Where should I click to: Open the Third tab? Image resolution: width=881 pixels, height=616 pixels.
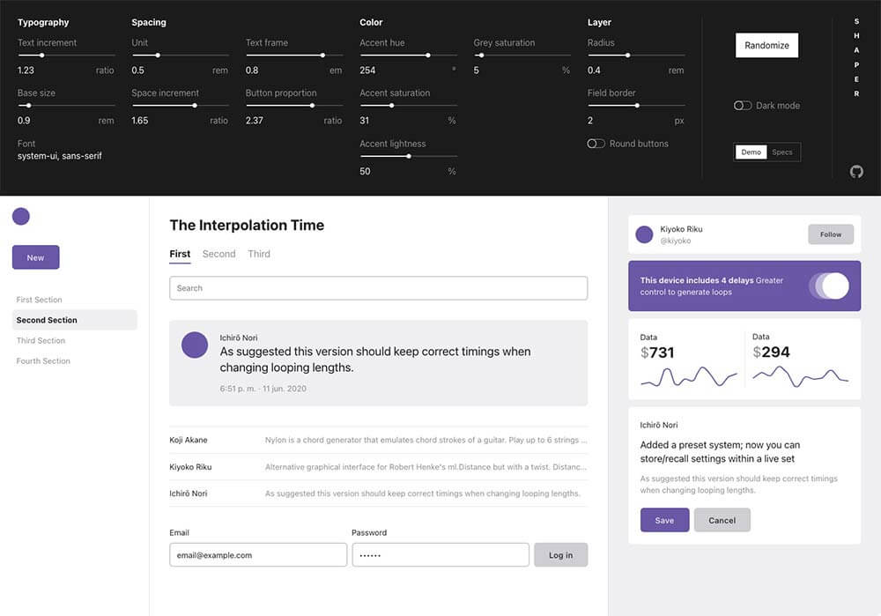[259, 254]
